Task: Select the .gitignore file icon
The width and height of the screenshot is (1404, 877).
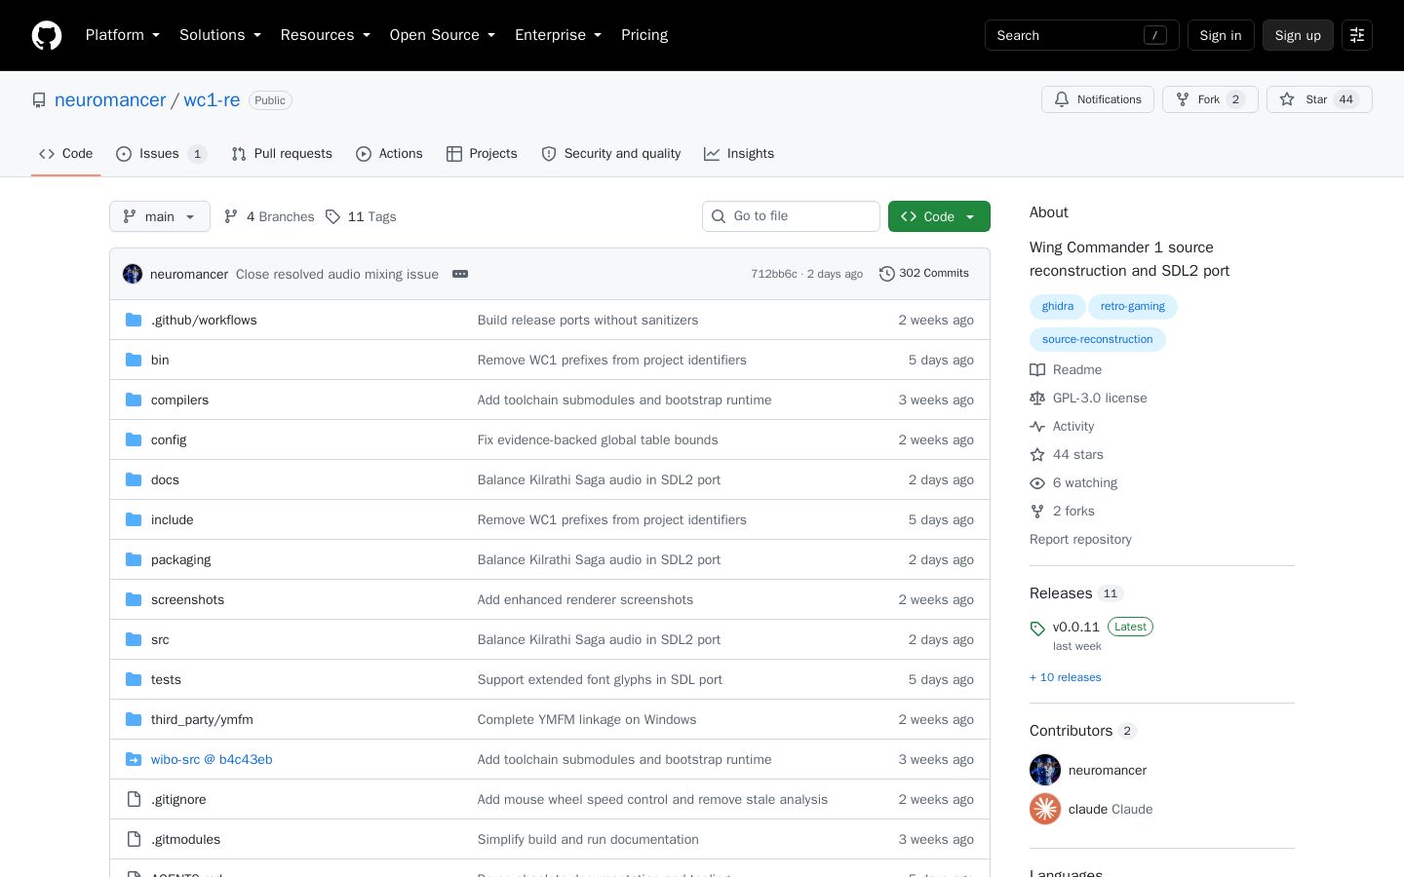Action: point(134,799)
